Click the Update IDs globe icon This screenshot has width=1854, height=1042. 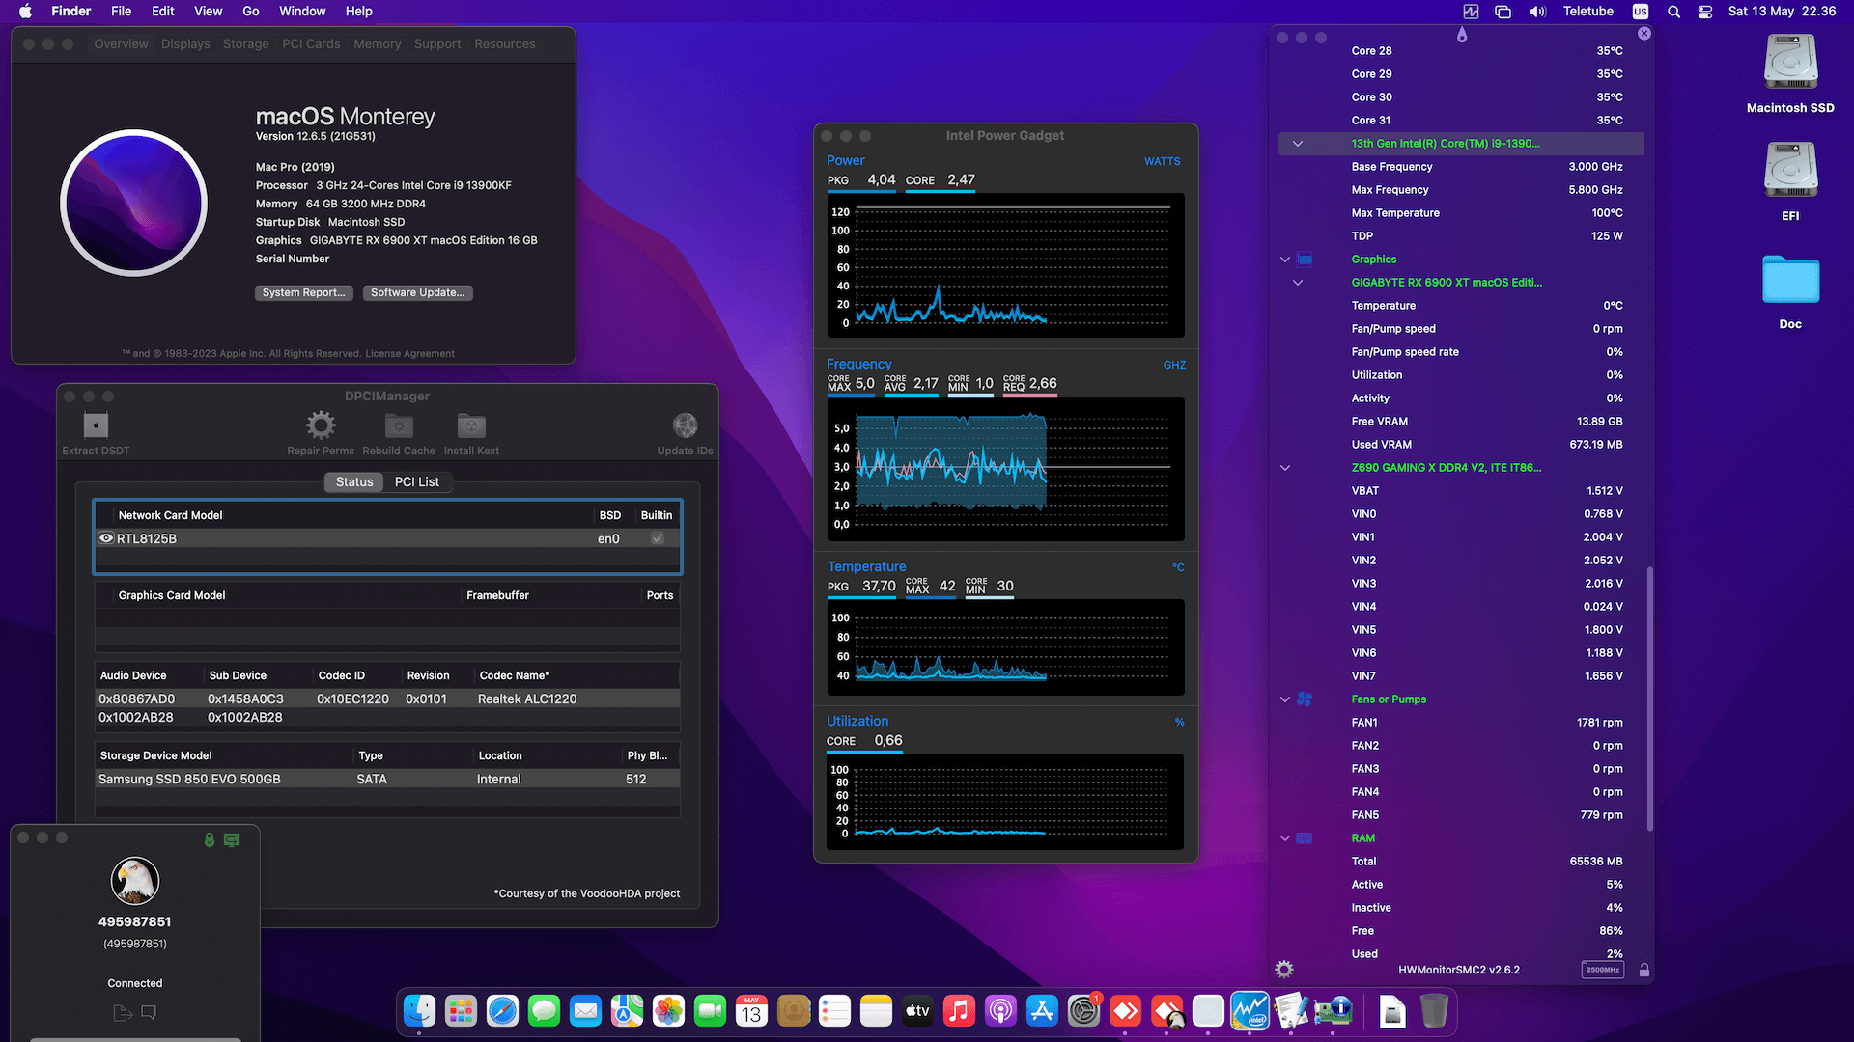coord(685,425)
